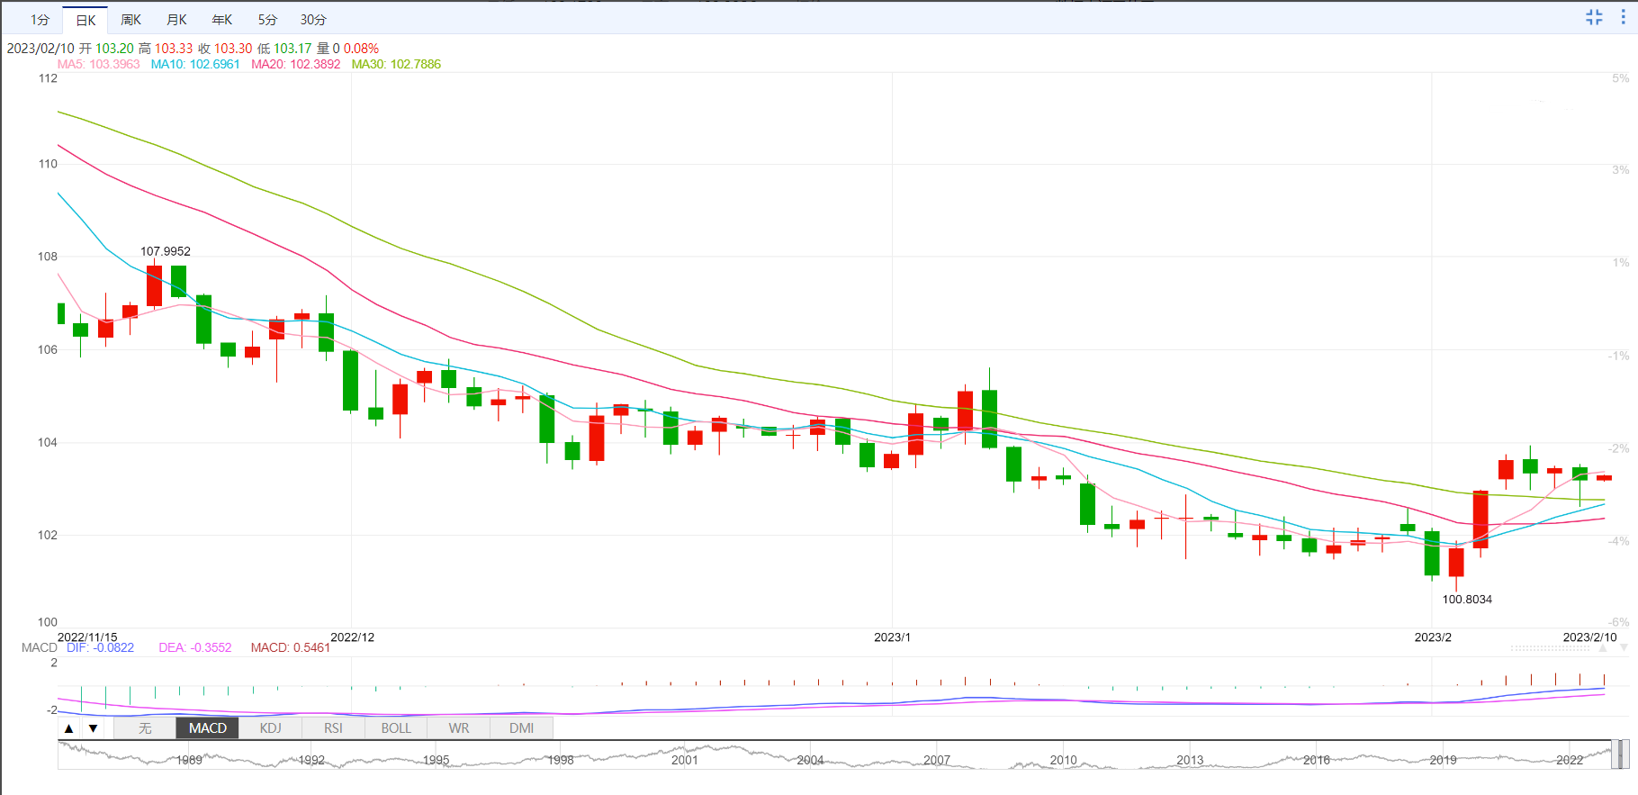Click the 107.9952 high price annotation

[x=166, y=251]
